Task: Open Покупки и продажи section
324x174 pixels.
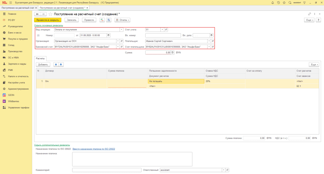Action: 18,39
